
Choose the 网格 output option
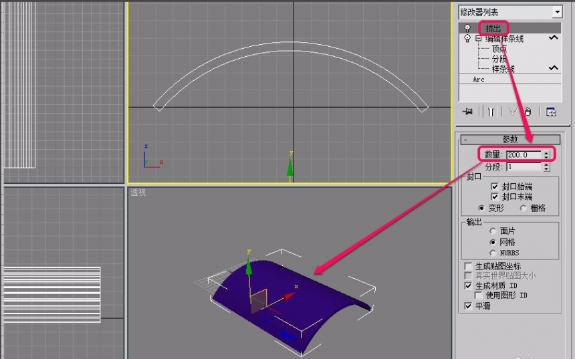(493, 242)
